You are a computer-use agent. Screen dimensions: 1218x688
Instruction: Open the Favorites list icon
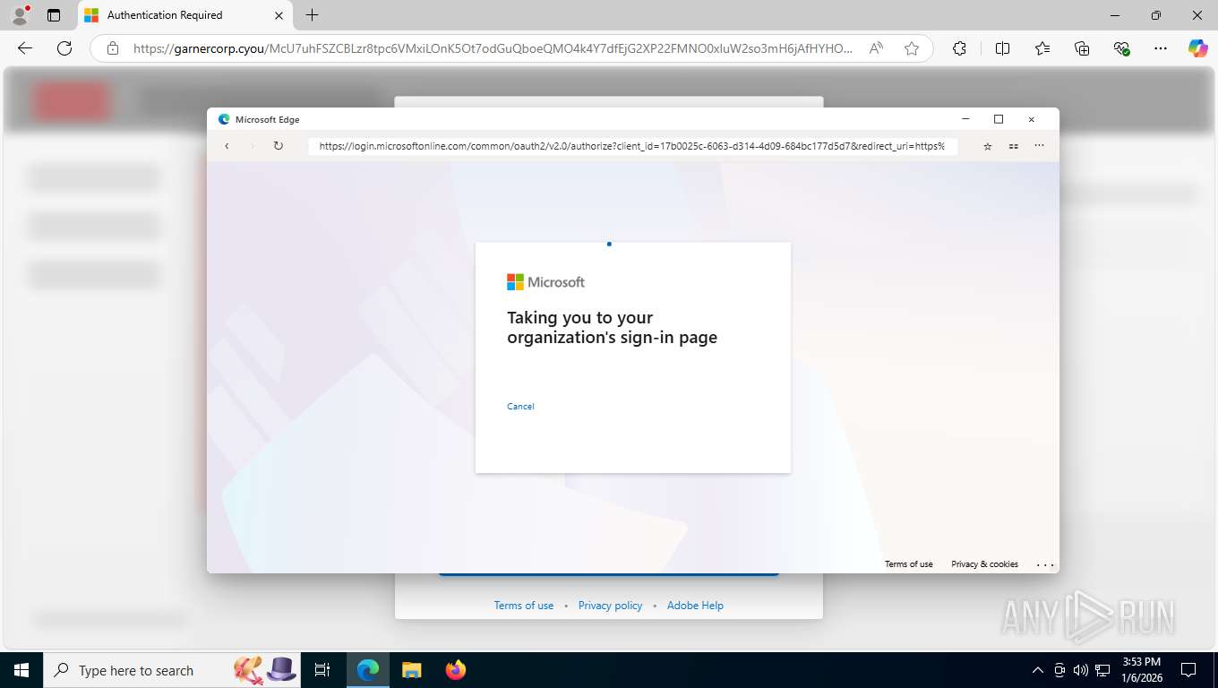pos(1042,48)
